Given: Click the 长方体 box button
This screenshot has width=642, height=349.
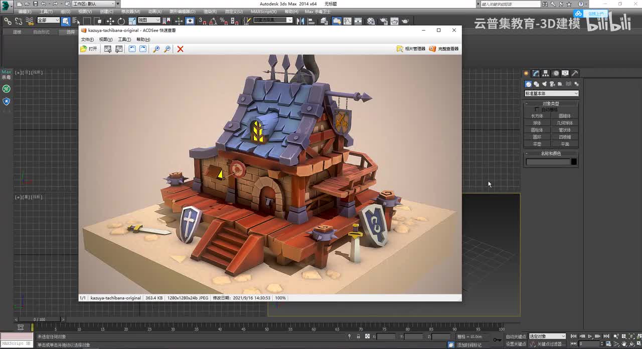Looking at the screenshot, I should (537, 116).
